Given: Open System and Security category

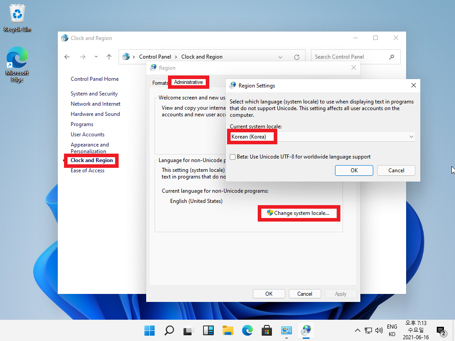Looking at the screenshot, I should 94,94.
